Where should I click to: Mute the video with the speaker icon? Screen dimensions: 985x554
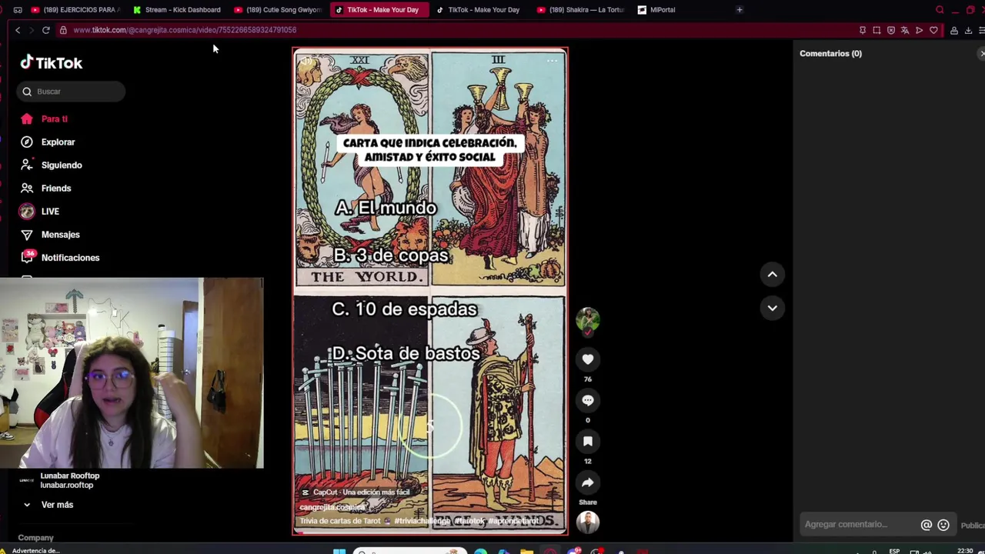click(307, 61)
